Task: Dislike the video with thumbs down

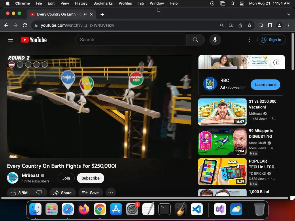Action: [39, 193]
